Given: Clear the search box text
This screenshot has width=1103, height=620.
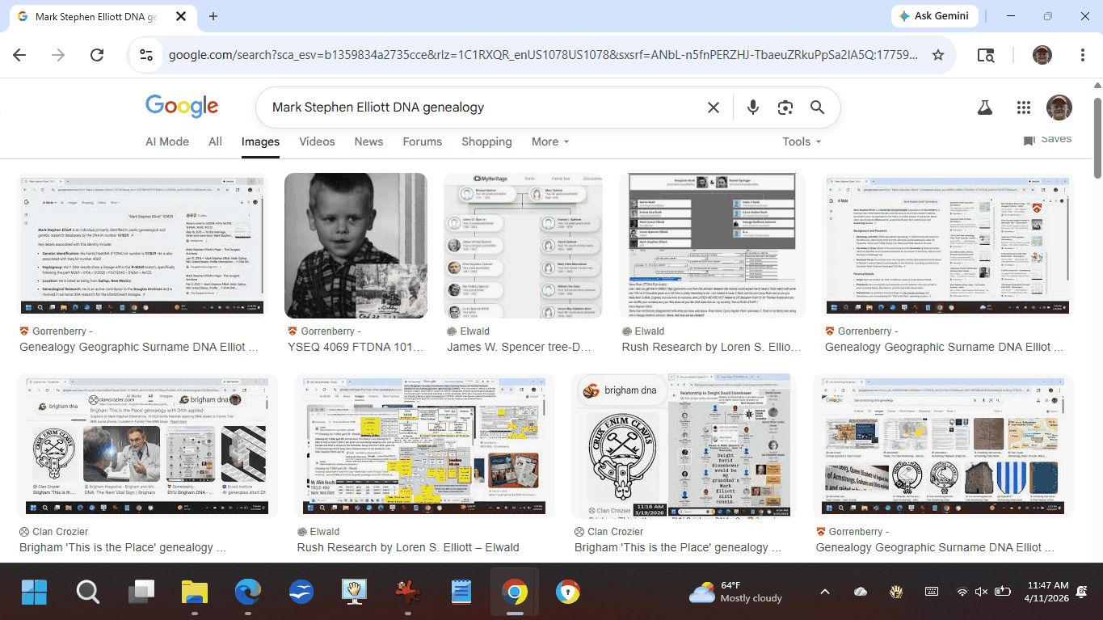Looking at the screenshot, I should 714,108.
